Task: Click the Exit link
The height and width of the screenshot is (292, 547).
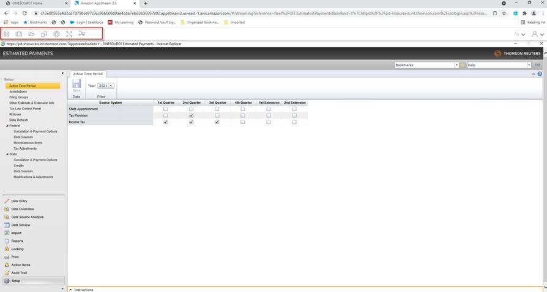Action: coord(537,65)
